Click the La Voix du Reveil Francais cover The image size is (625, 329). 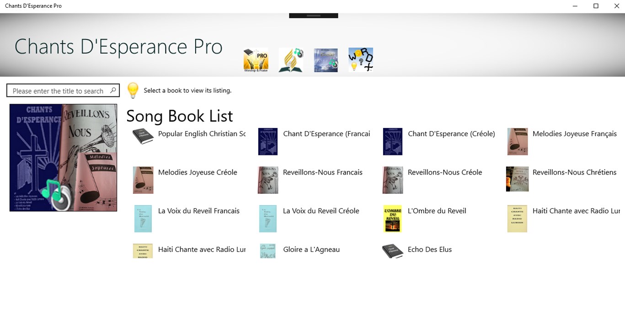point(143,218)
